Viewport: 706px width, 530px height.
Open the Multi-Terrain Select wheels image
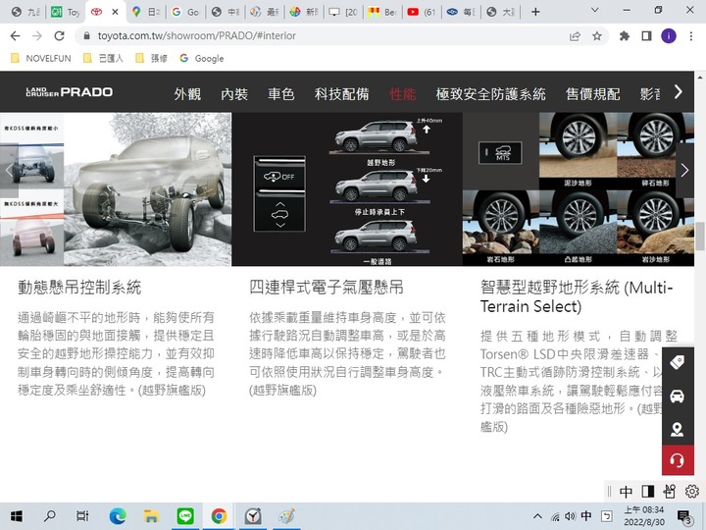coord(579,189)
